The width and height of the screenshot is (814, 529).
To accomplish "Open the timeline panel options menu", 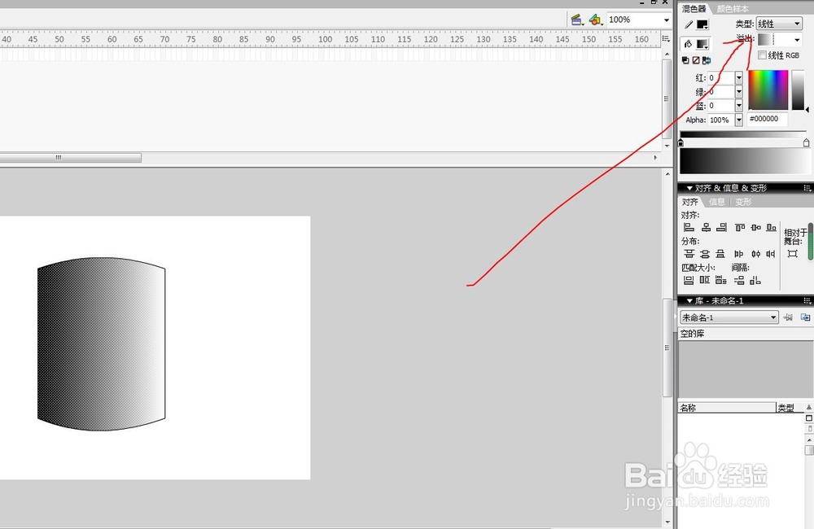I will [666, 39].
